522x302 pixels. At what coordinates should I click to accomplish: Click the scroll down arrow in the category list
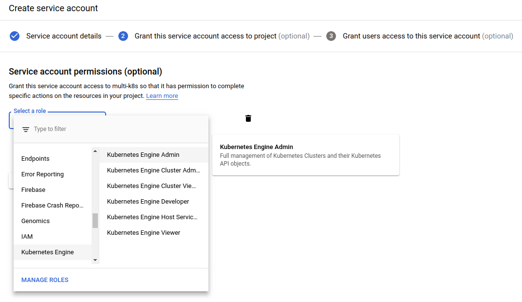pos(95,260)
